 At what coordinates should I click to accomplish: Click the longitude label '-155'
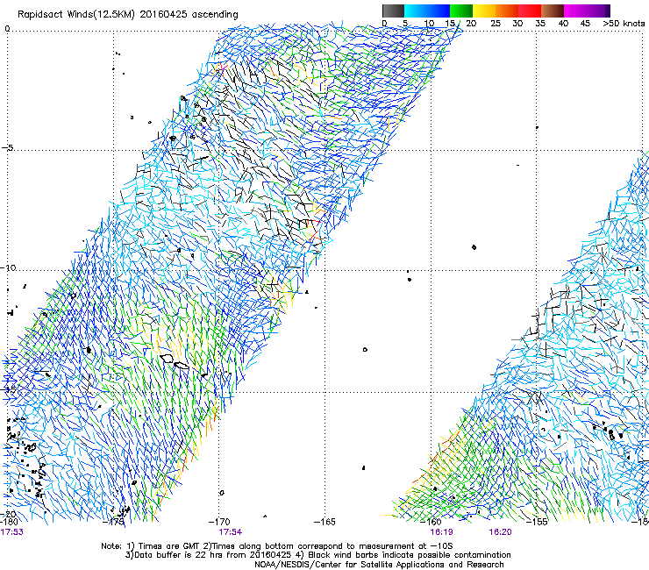(x=537, y=522)
